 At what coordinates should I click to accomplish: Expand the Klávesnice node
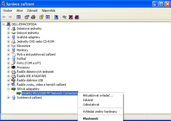[8, 46]
